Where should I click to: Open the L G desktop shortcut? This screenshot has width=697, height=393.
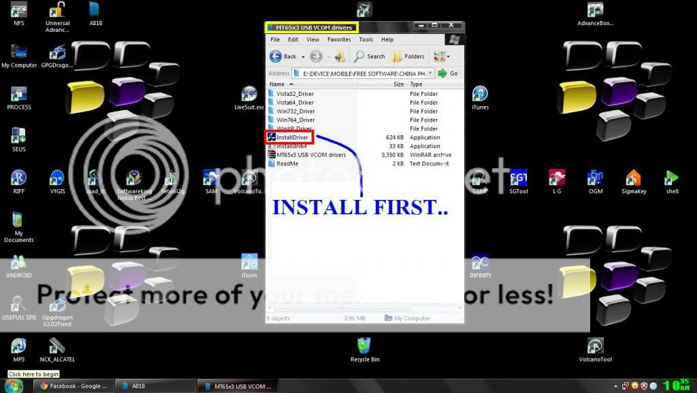coord(557,182)
